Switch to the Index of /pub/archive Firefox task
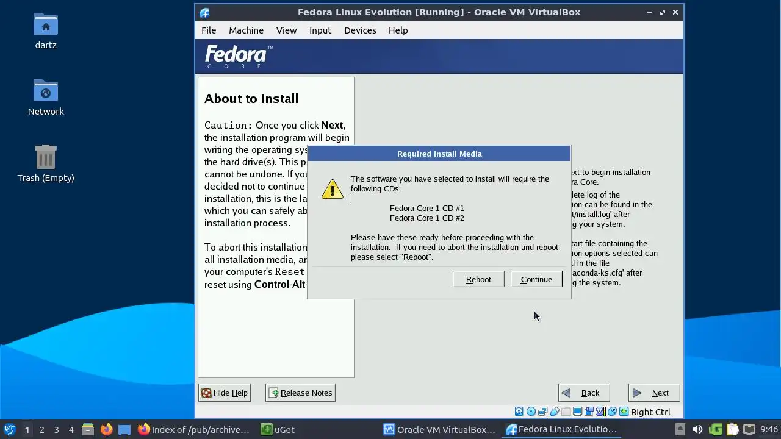 click(195, 429)
